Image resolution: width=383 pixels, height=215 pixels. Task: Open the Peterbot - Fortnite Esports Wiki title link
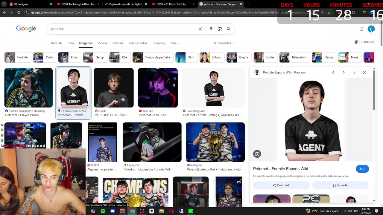(280, 169)
